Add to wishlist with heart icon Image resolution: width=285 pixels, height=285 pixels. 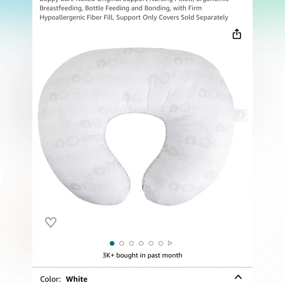coord(51,222)
